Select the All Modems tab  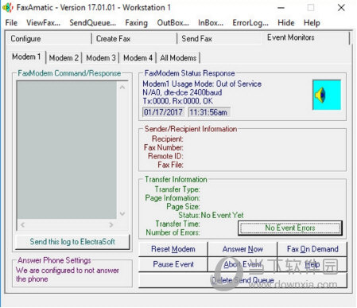[x=178, y=58]
